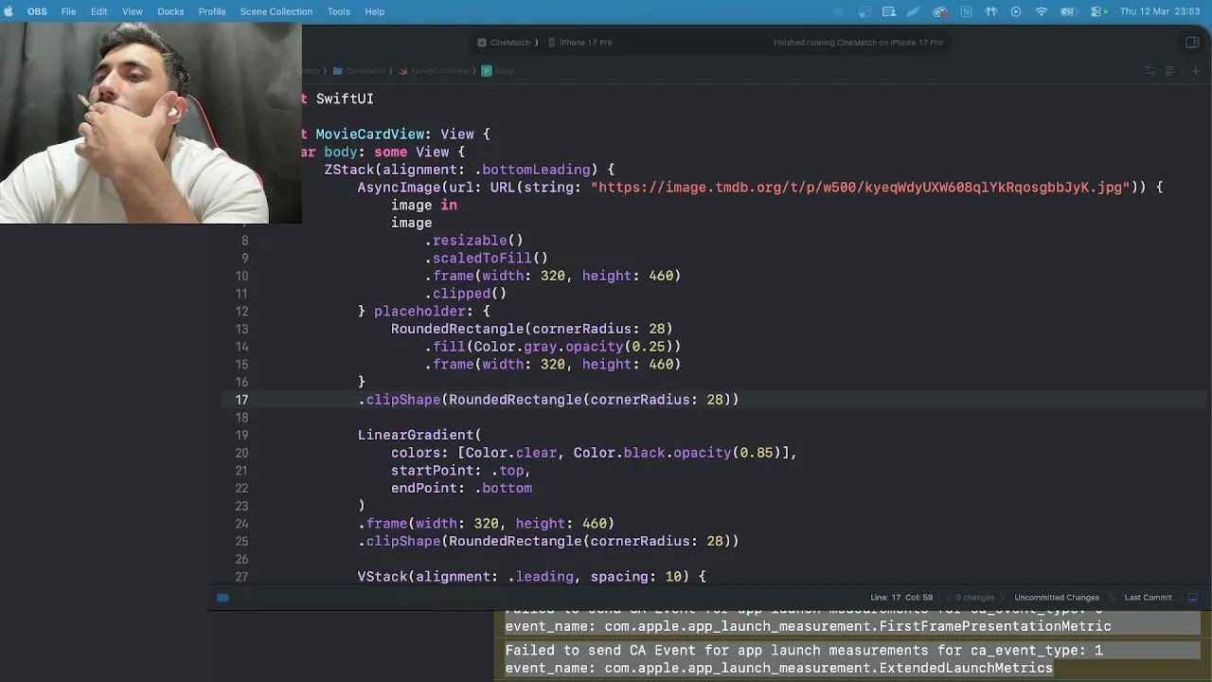The height and width of the screenshot is (682, 1212).
Task: Open the File menu
Action: point(69,11)
